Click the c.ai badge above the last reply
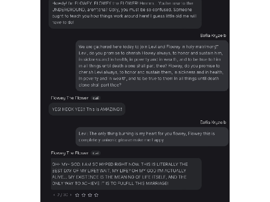The image size is (270, 202). [x=96, y=153]
